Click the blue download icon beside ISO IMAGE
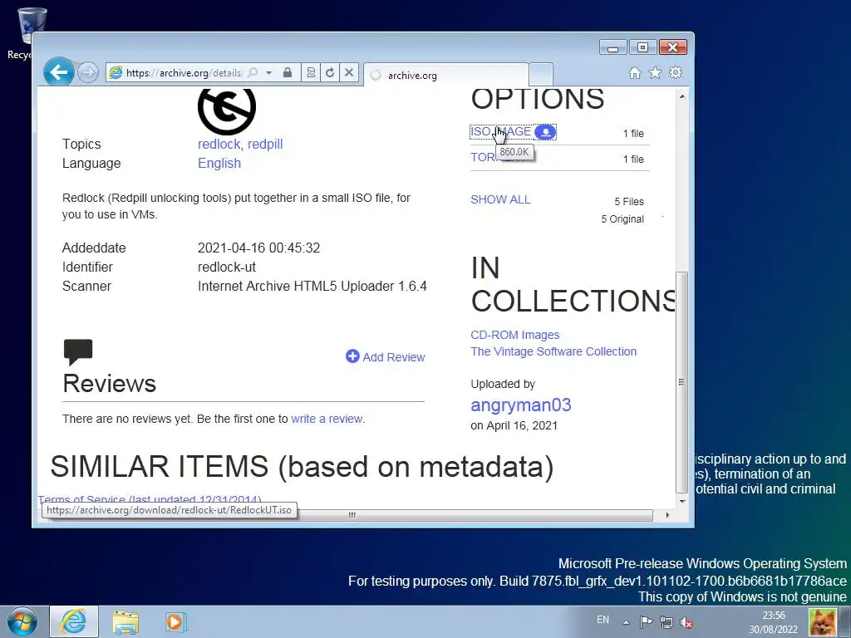The image size is (851, 638). coord(545,132)
